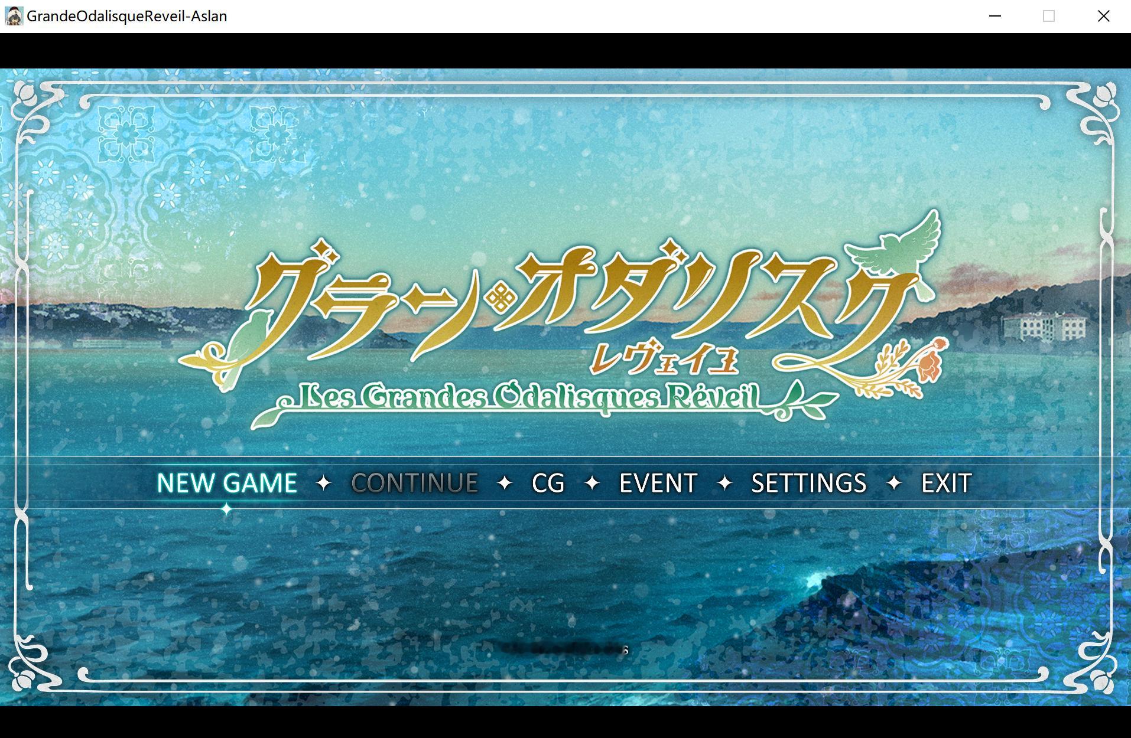Select CONTINUE in the title menu
Viewport: 1131px width, 738px height.
415,483
